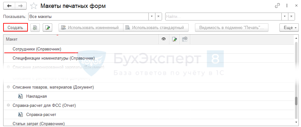Collapse the Списание товаров, материалов group
This screenshot has height=127, width=301.
8,87
